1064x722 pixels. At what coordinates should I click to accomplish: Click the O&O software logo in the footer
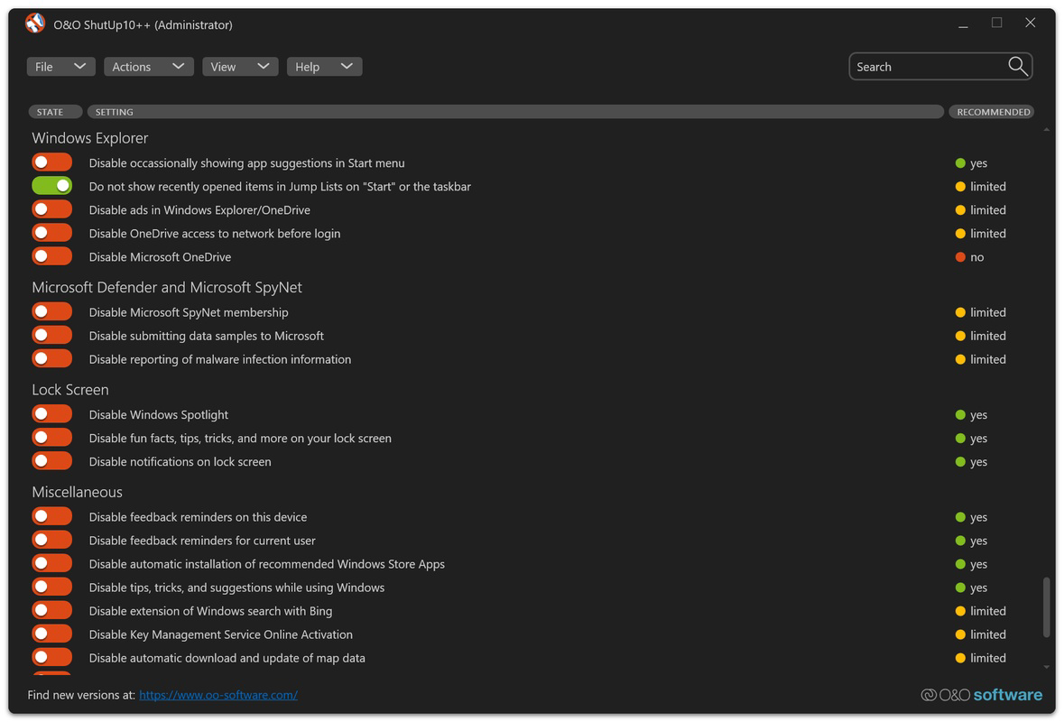click(981, 694)
